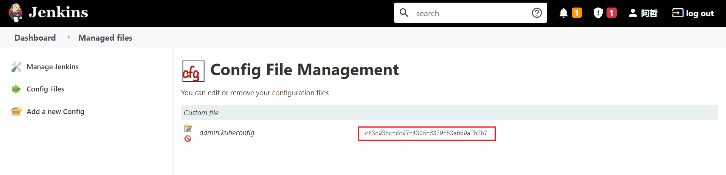Viewport: 726px width, 175px height.
Task: Open notifications bell icon
Action: [x=563, y=13]
